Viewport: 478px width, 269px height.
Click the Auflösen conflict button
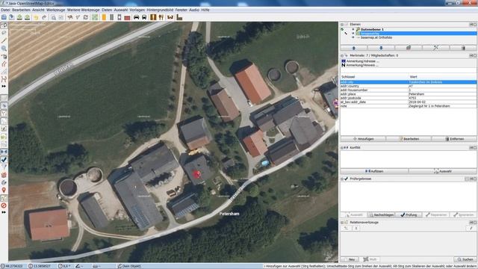pyautogui.click(x=374, y=171)
